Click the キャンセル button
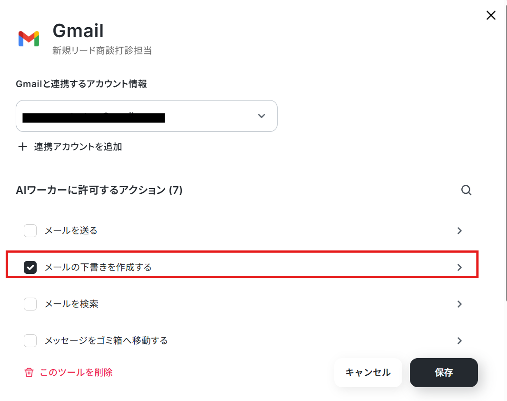This screenshot has height=401, width=507. tap(368, 372)
